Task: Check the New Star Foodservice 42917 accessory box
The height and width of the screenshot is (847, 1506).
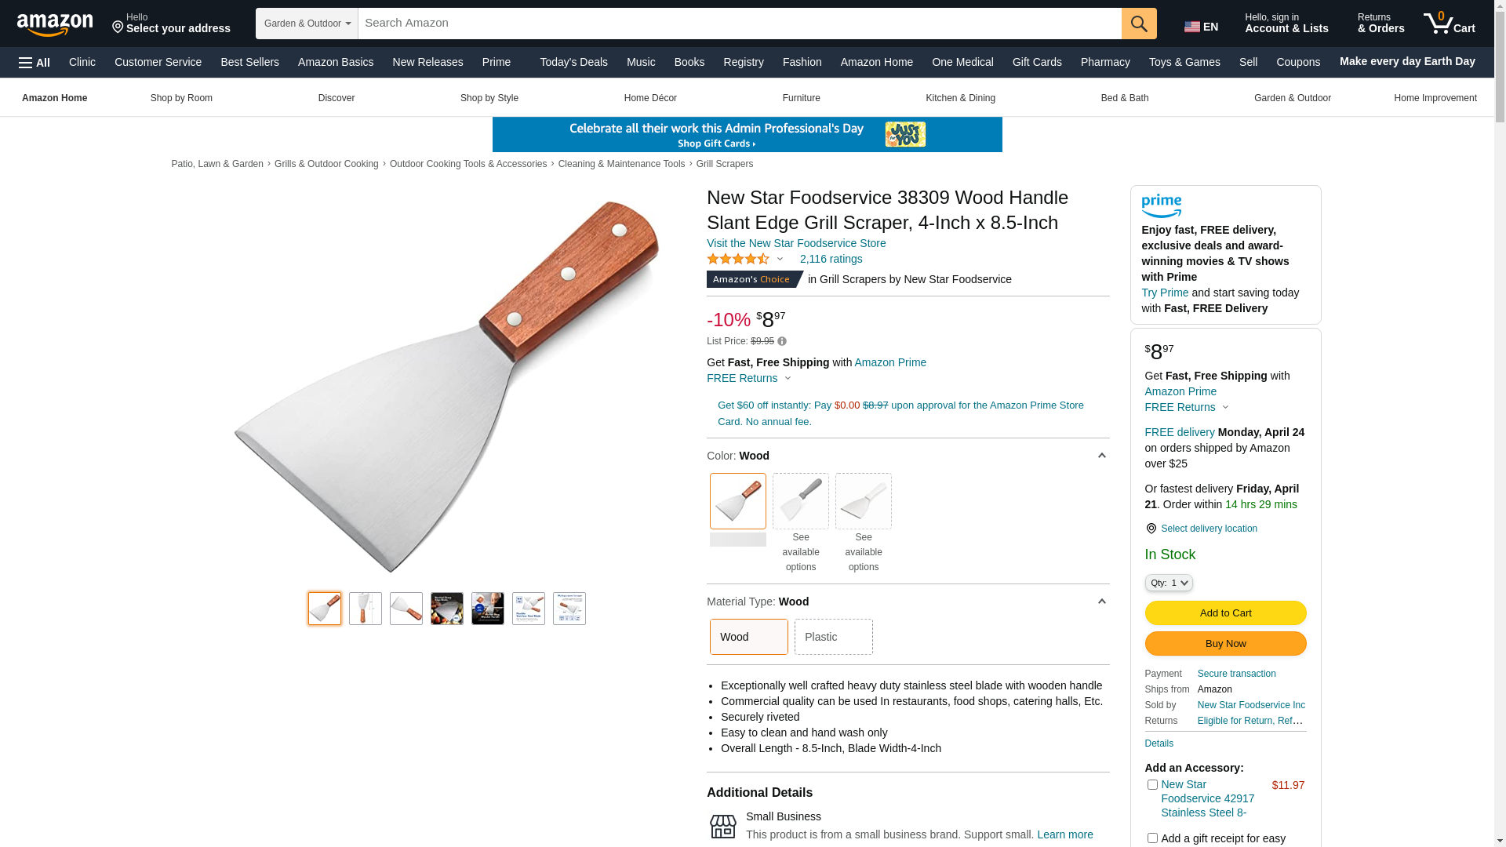Action: tap(1152, 785)
